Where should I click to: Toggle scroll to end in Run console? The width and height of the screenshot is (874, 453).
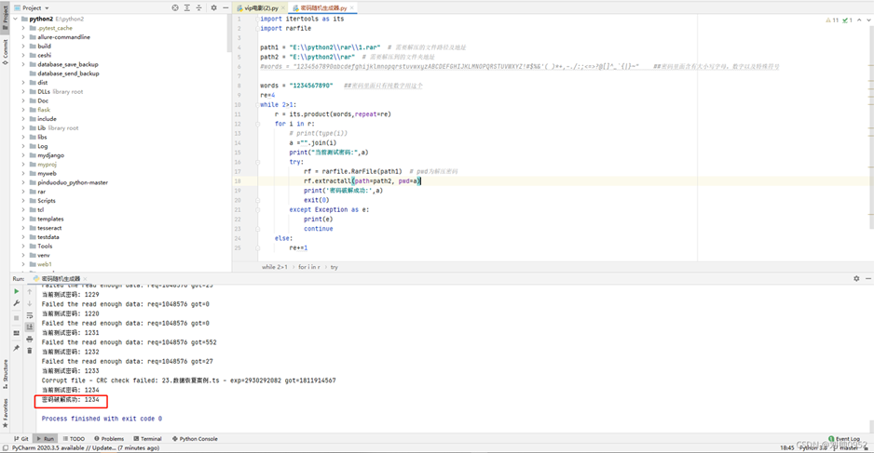(x=30, y=327)
